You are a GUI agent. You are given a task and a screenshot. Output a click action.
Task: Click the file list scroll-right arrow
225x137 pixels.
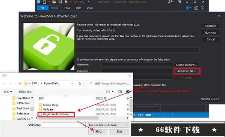[x=127, y=118]
